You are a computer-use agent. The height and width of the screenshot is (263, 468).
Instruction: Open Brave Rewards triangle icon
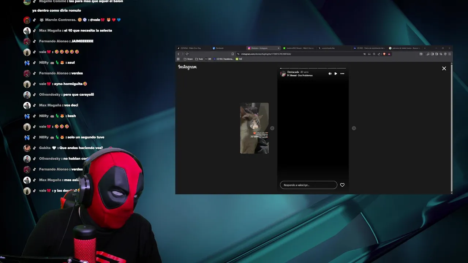click(x=389, y=54)
